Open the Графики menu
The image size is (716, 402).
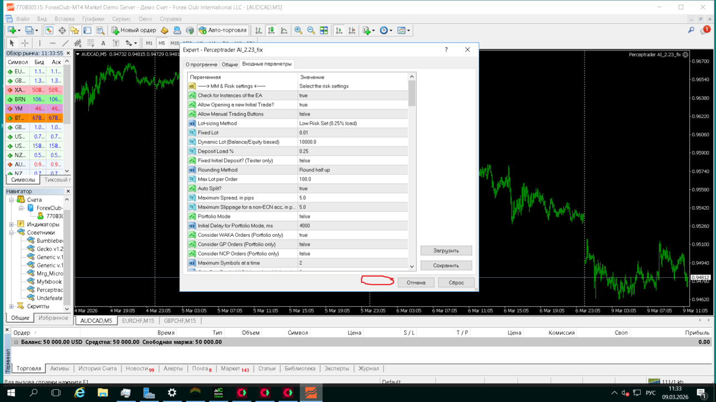point(93,19)
